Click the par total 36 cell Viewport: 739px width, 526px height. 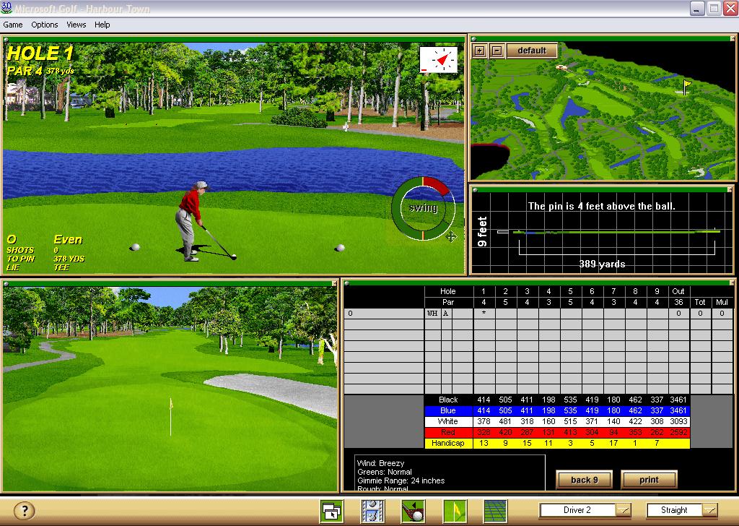(x=678, y=302)
